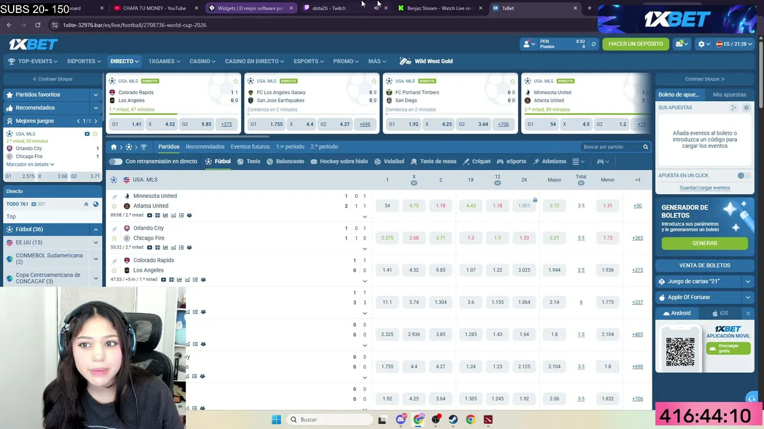The height and width of the screenshot is (429, 764).
Task: Favorite the FC Los Angeles Galaxy card star
Action: pyautogui.click(x=374, y=81)
